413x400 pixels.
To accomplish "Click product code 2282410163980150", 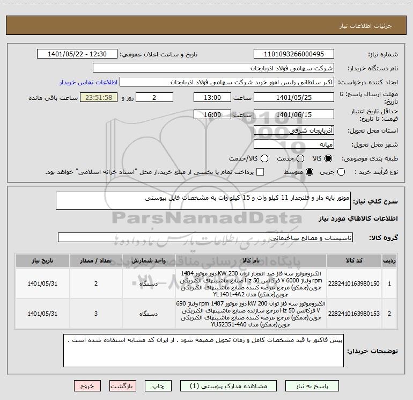I will pos(354,283).
